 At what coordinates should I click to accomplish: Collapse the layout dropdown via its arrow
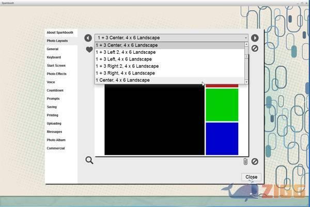click(246, 38)
